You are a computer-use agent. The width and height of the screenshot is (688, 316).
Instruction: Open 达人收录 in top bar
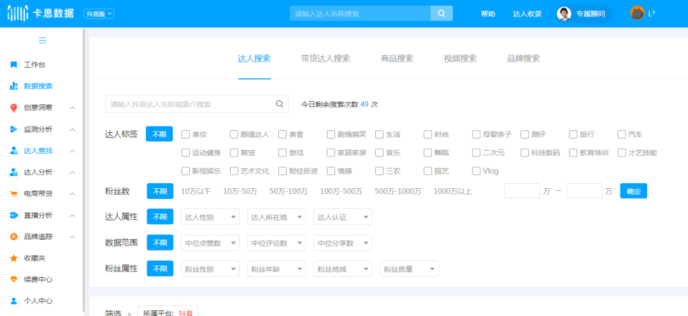[527, 13]
